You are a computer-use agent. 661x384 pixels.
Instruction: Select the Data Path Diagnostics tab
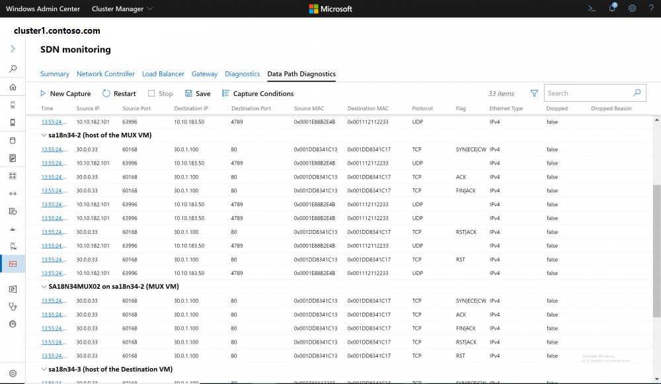pos(301,74)
